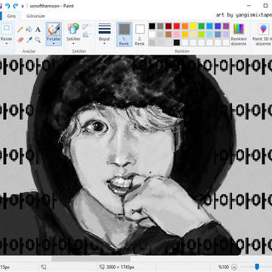
Task: Pick the indigo swatch
Action: 218,26
